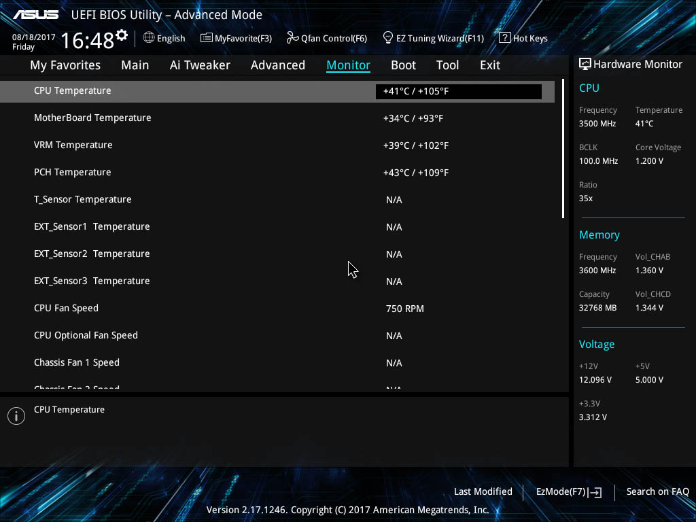
Task: Select the VRM Temperature row
Action: click(277, 145)
